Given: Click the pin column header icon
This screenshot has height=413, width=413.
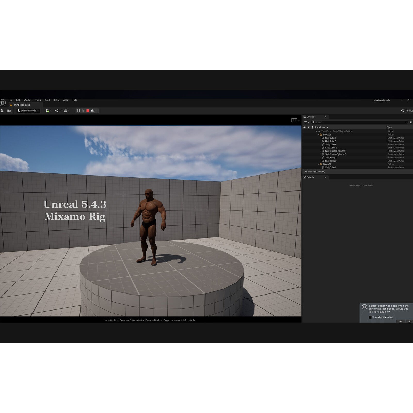Looking at the screenshot, I should click(x=312, y=127).
